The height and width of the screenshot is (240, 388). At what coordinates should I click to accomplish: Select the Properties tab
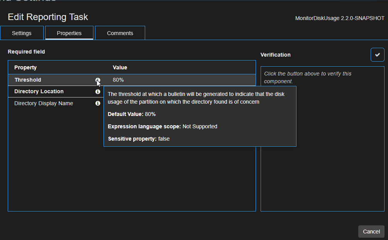pos(69,33)
